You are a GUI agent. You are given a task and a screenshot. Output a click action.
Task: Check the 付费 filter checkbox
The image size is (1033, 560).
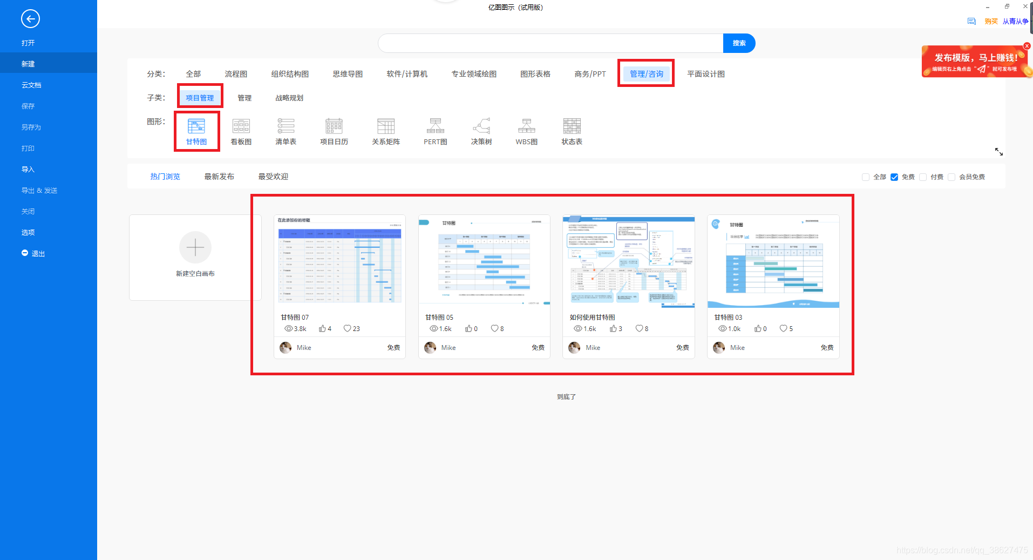[x=923, y=177]
